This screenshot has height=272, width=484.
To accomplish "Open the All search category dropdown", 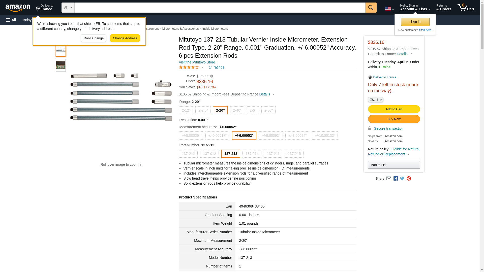I will click(x=68, y=8).
